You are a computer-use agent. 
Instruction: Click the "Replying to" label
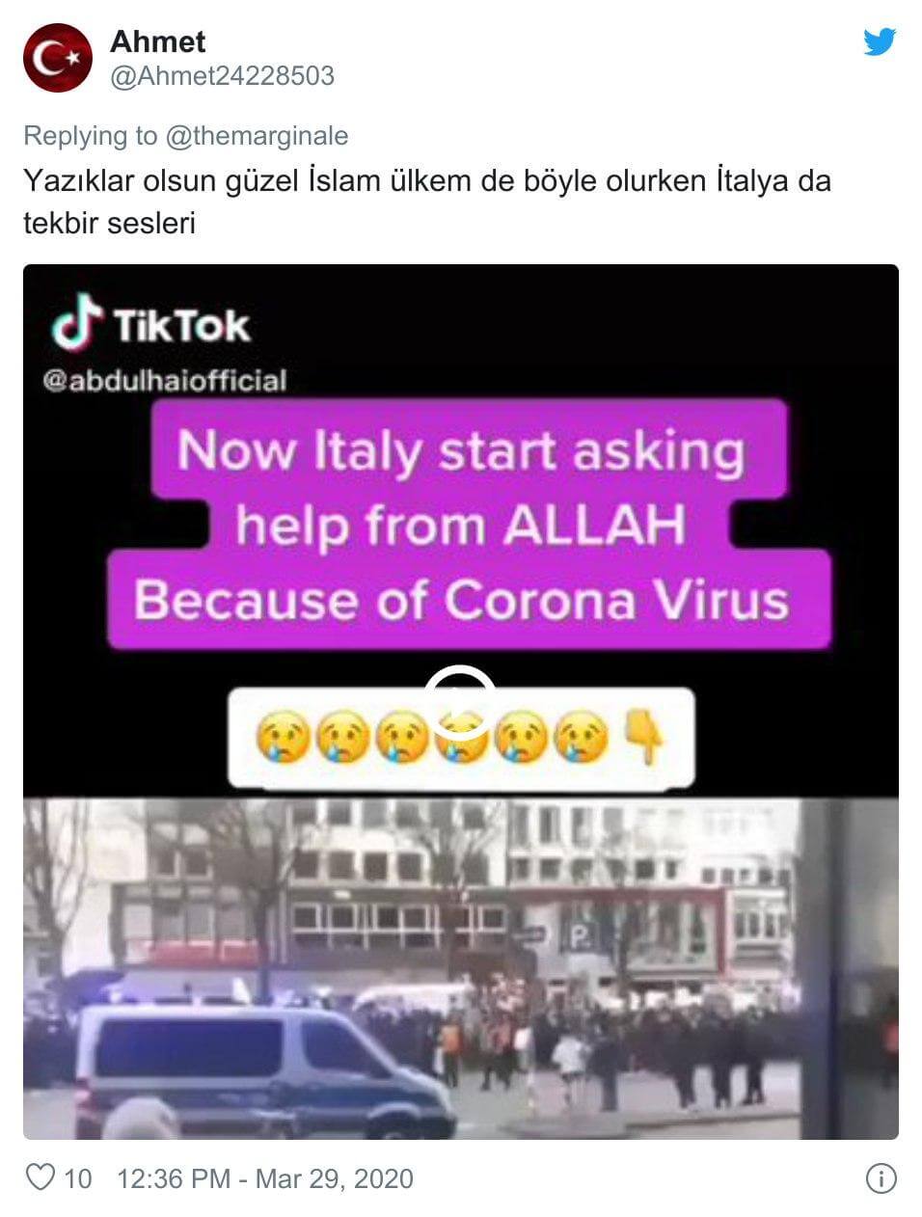[x=91, y=136]
